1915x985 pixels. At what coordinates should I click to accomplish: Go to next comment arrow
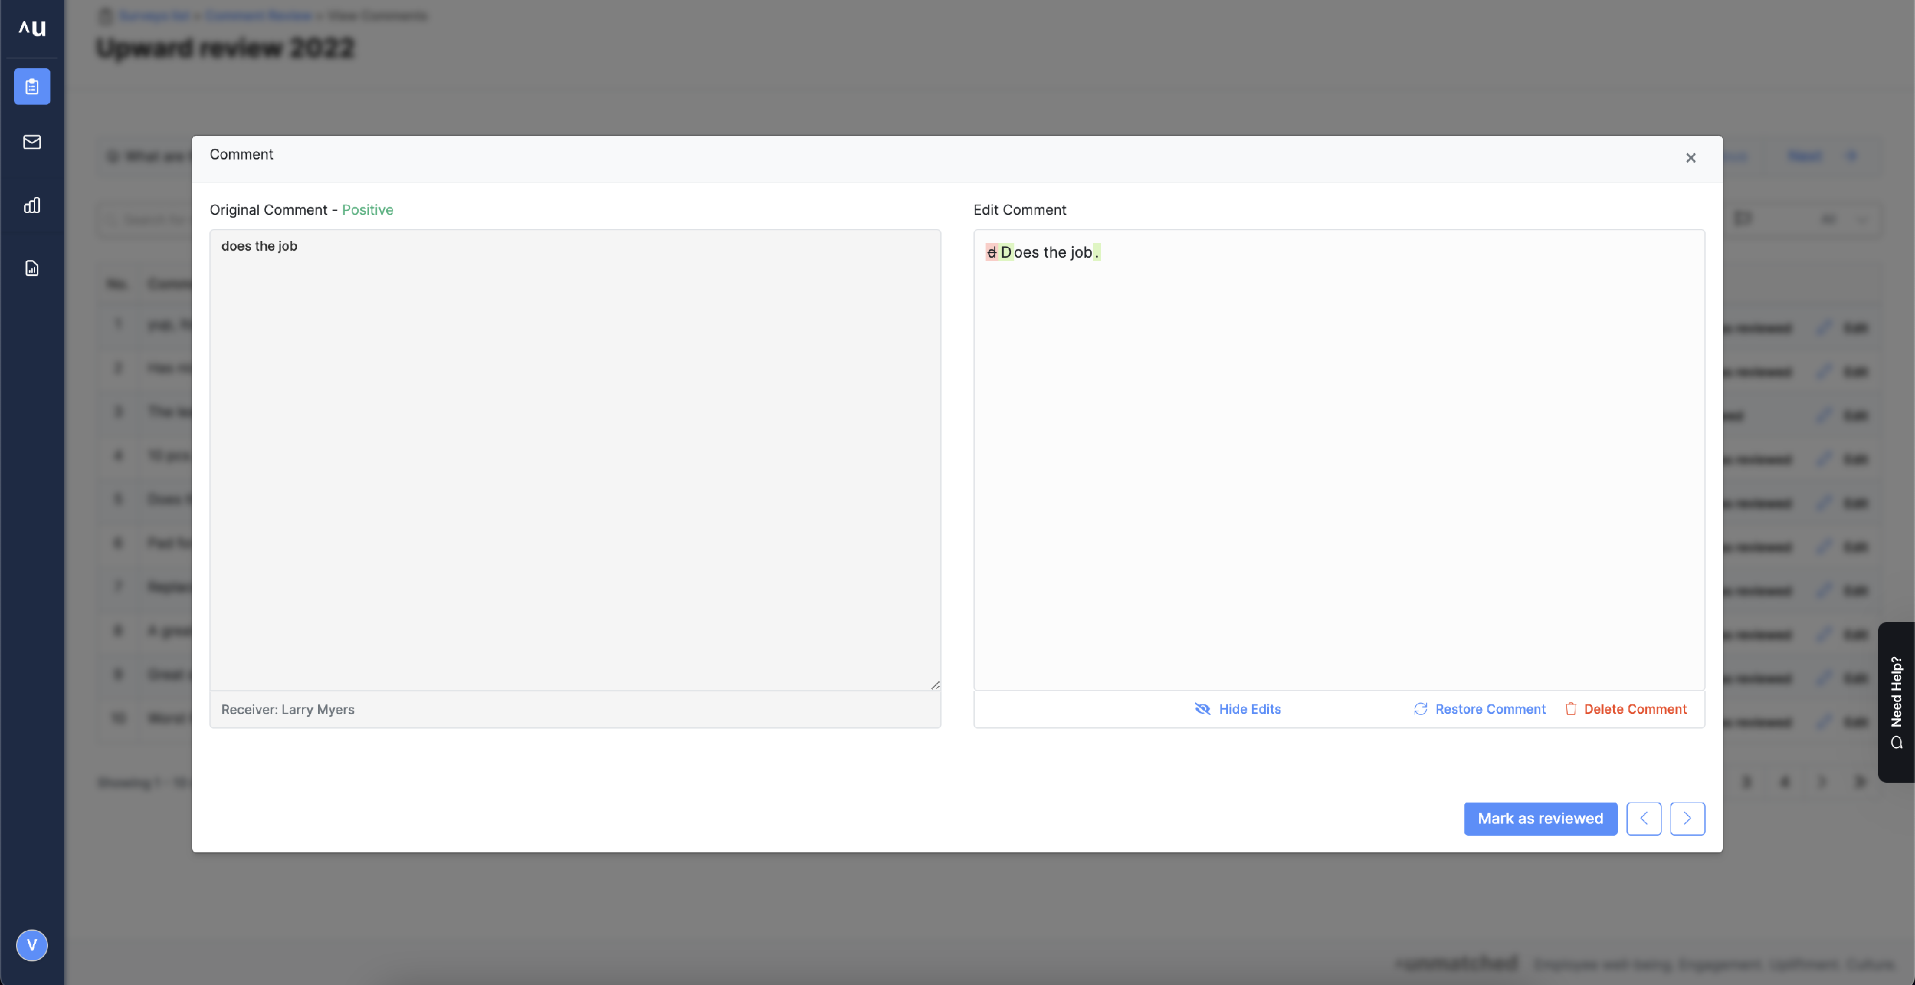[1686, 818]
